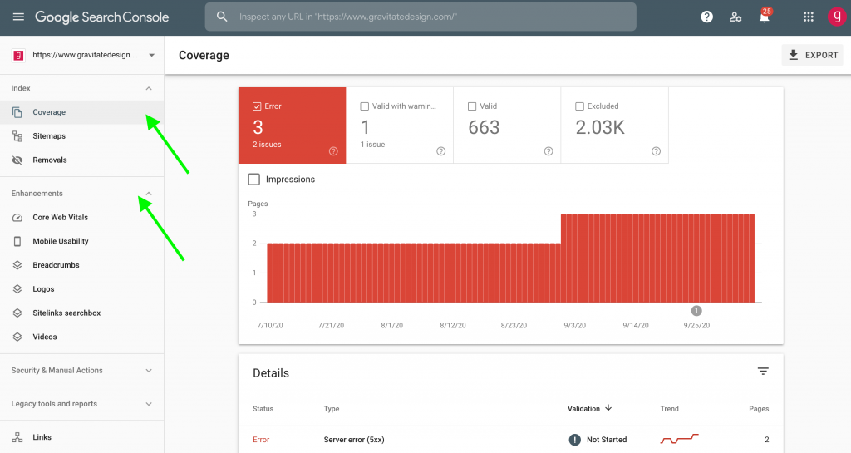
Task: Click the Type column header
Action: click(332, 408)
